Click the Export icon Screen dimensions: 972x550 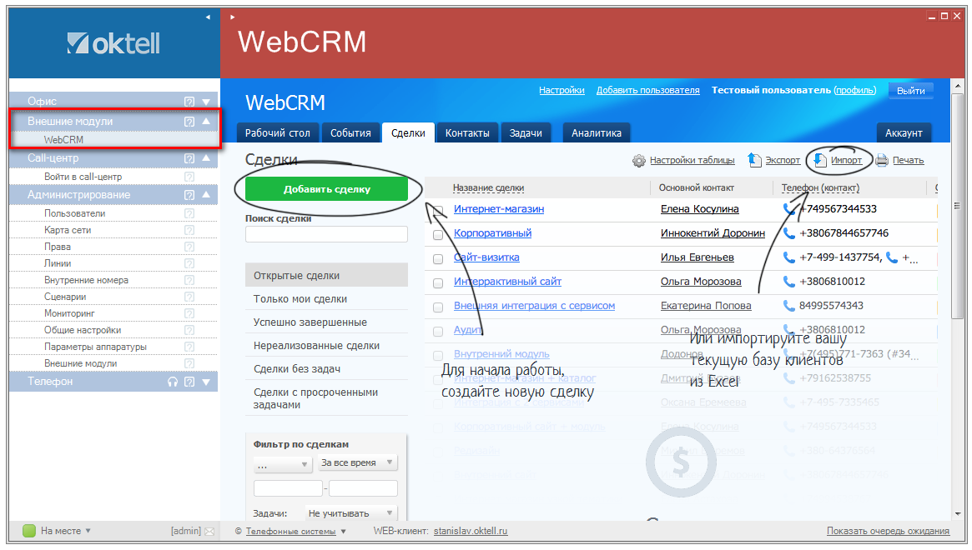pyautogui.click(x=754, y=160)
